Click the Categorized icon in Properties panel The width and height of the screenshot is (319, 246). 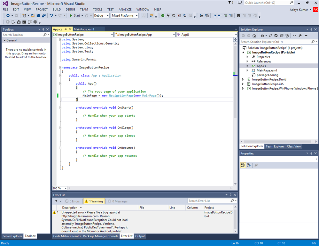coord(243,165)
